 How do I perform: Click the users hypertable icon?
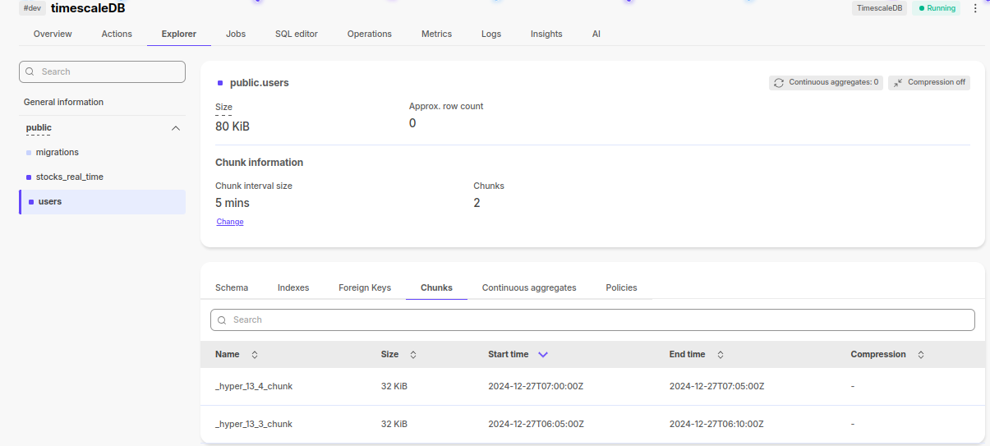[31, 202]
